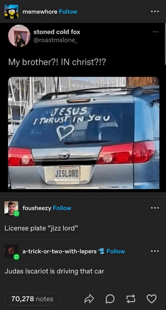Open the car photo in the tweet
This screenshot has width=166, height=310.
[x=83, y=133]
